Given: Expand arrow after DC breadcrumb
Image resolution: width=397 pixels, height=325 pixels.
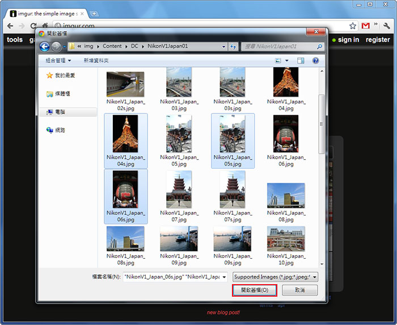Looking at the screenshot, I should [143, 47].
